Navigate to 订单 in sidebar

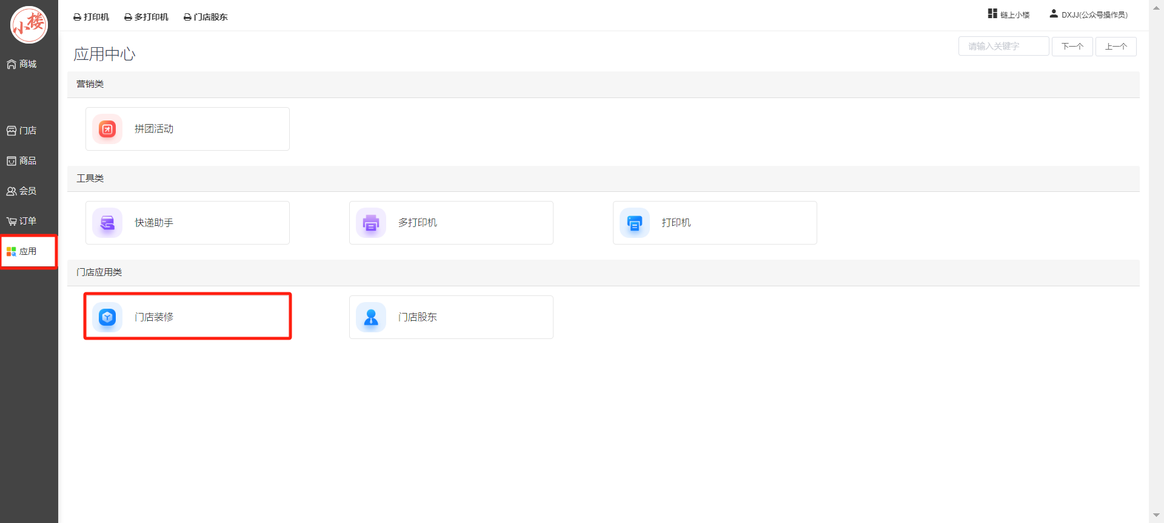(x=22, y=222)
